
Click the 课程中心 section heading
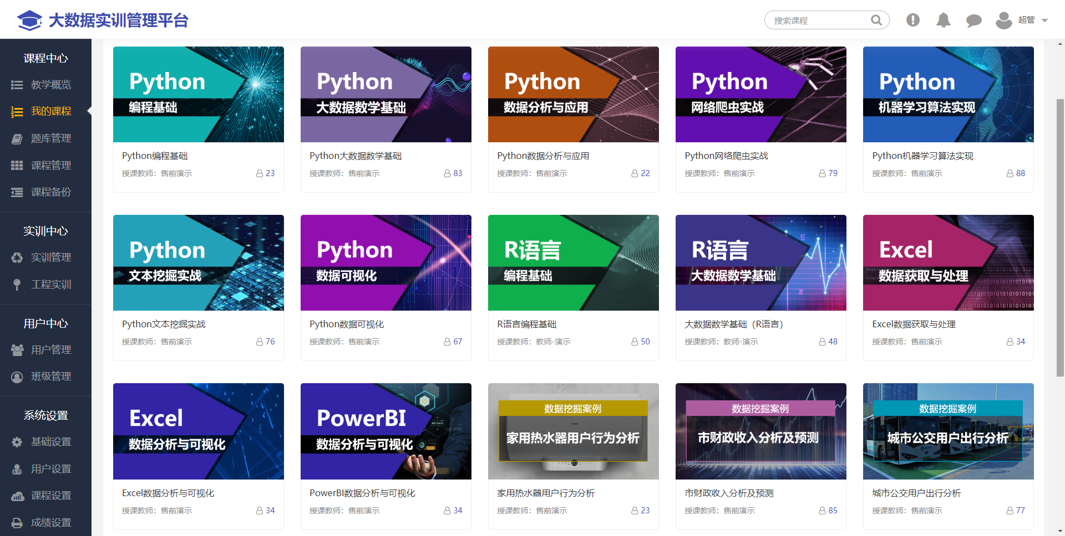pos(45,58)
